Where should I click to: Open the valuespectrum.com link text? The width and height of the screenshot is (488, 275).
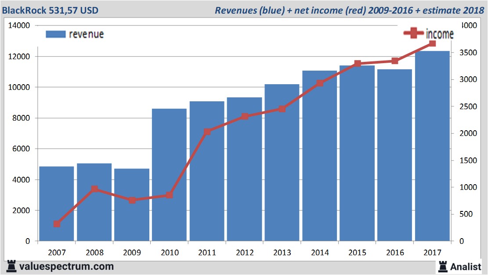point(66,267)
